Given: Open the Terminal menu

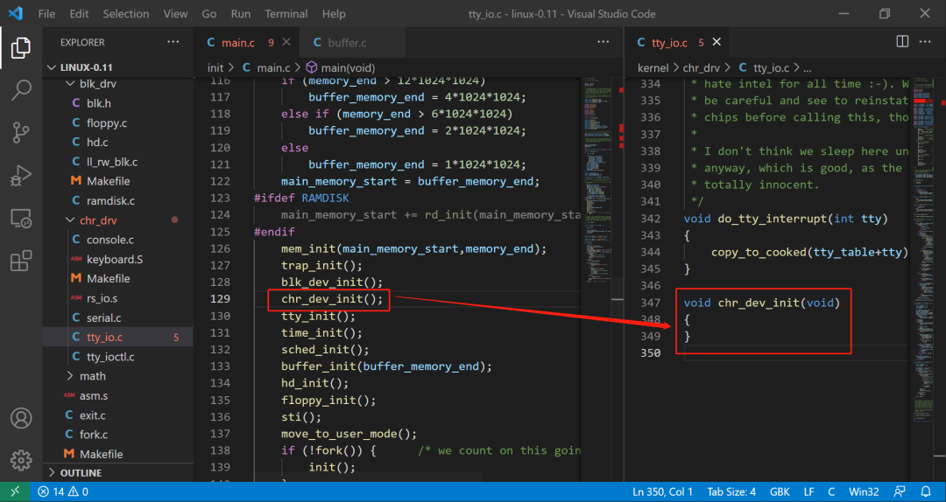Looking at the screenshot, I should 286,13.
